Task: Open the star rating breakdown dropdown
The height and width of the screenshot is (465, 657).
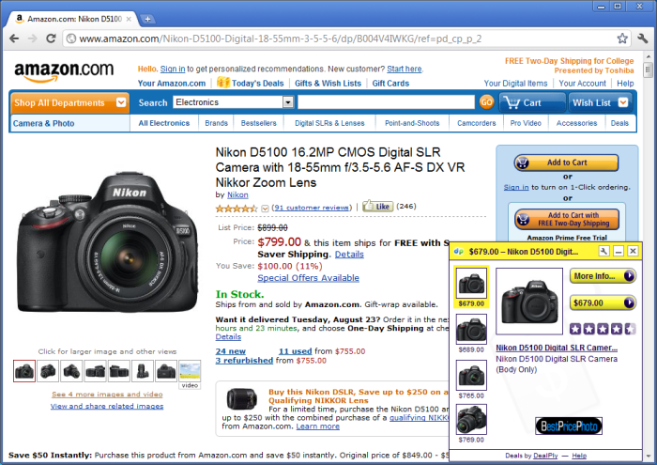Action: click(265, 209)
